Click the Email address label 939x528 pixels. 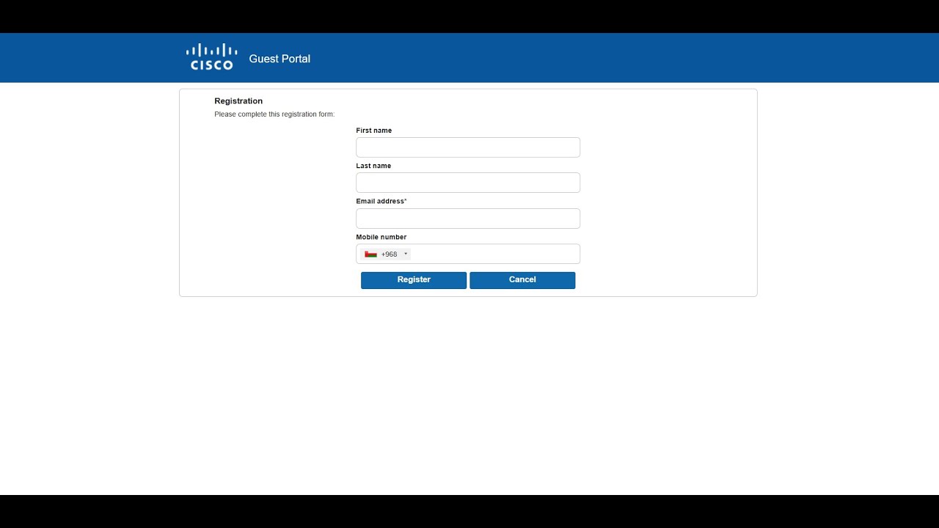(381, 201)
